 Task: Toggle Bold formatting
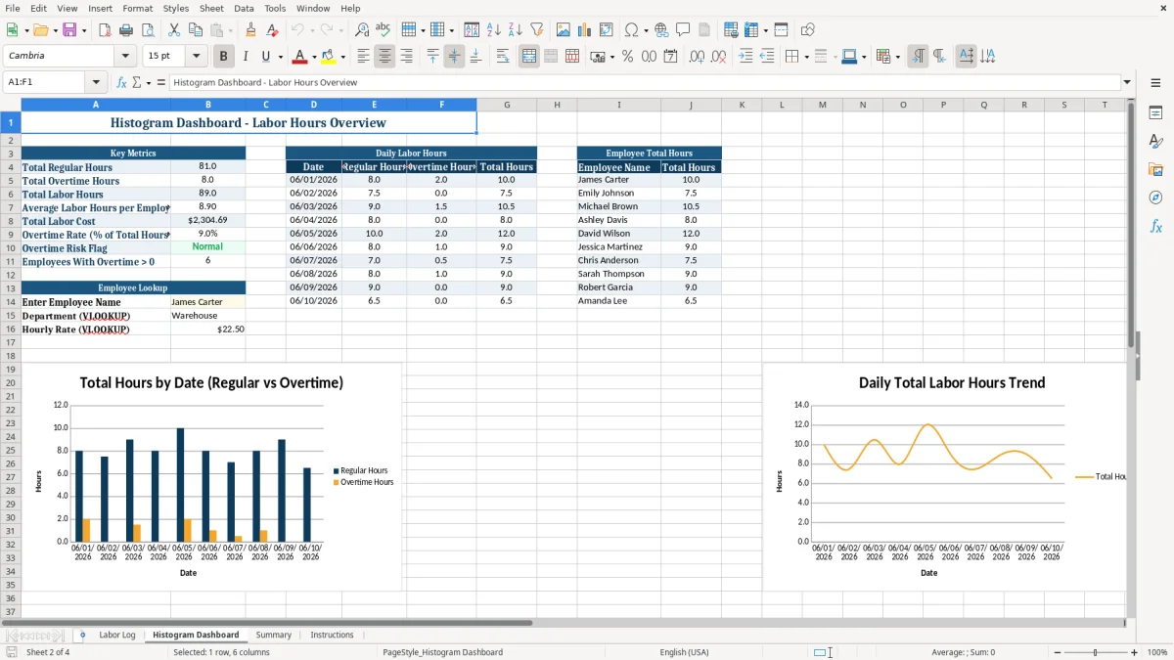click(223, 57)
